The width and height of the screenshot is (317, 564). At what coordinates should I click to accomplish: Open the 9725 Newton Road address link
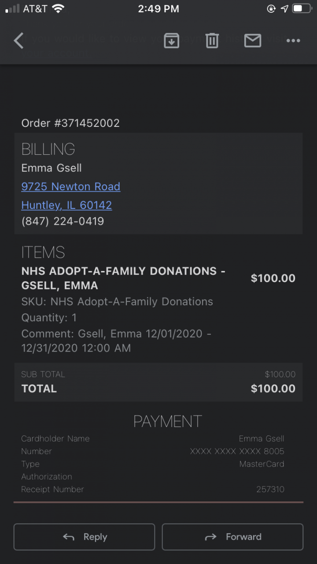pos(70,186)
